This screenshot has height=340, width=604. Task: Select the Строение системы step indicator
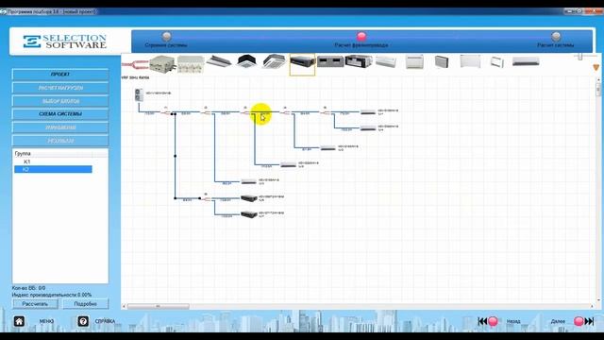(166, 36)
